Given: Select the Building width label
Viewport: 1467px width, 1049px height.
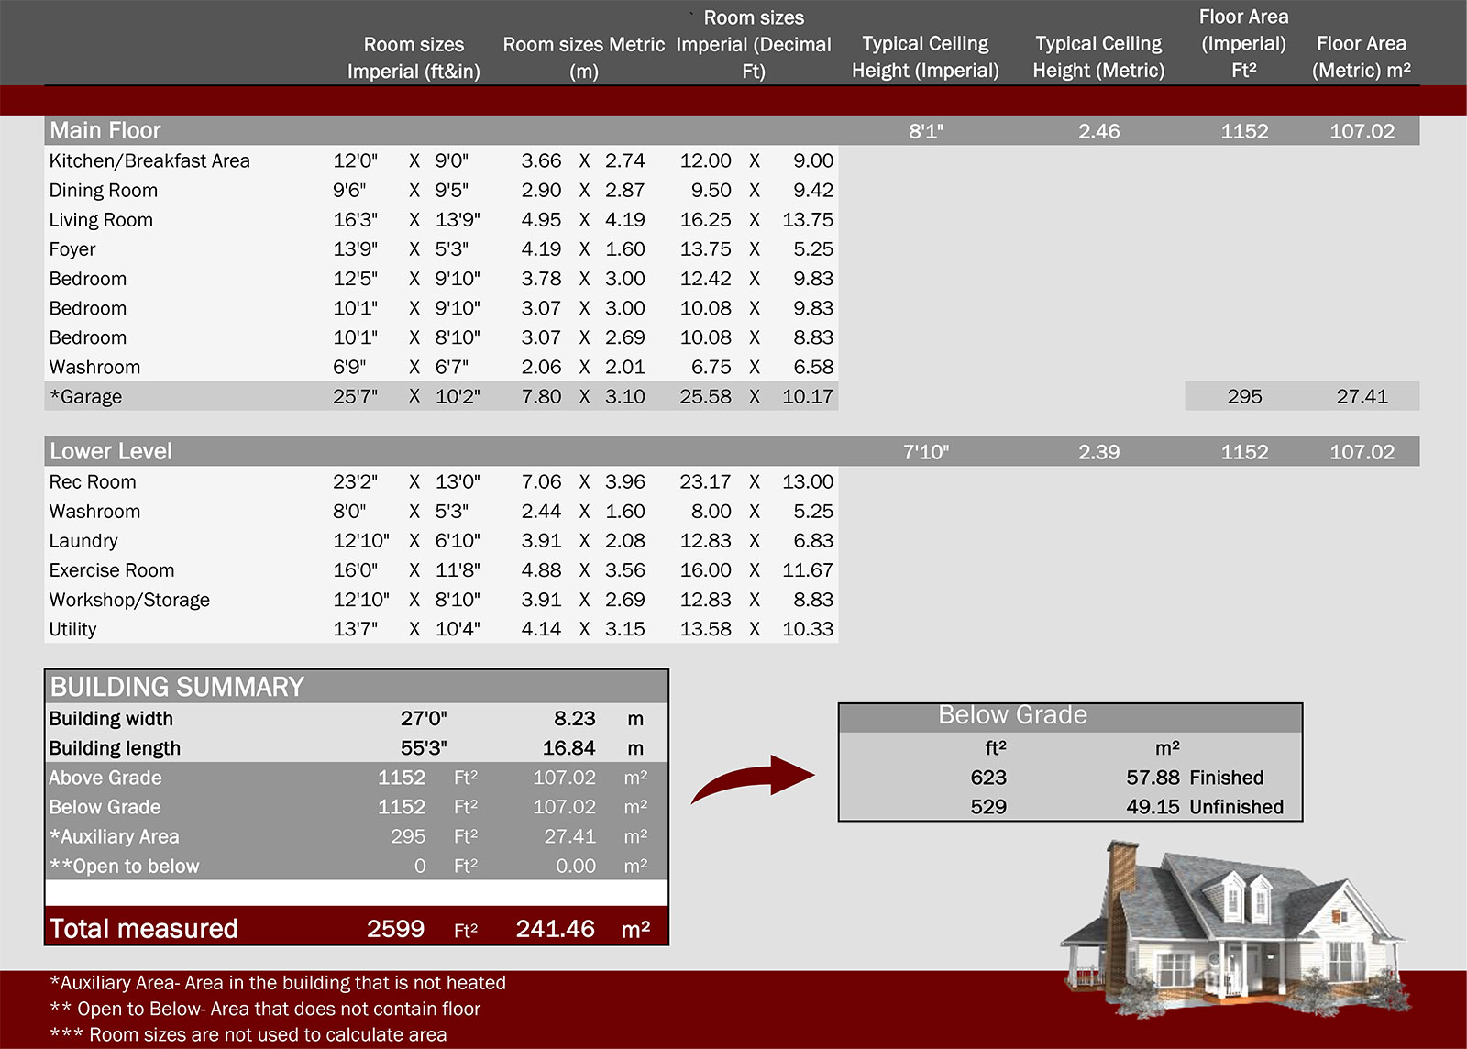Looking at the screenshot, I should [111, 718].
